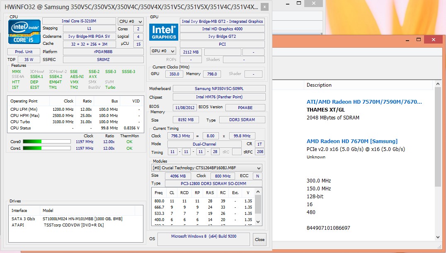The image size is (446, 253).
Task: Expand the Crucial Technology memory module dropdown
Action: click(x=206, y=168)
